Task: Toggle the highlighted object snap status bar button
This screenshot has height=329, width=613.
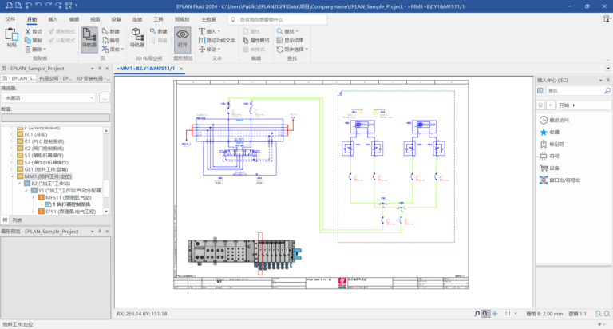Action: (x=485, y=313)
